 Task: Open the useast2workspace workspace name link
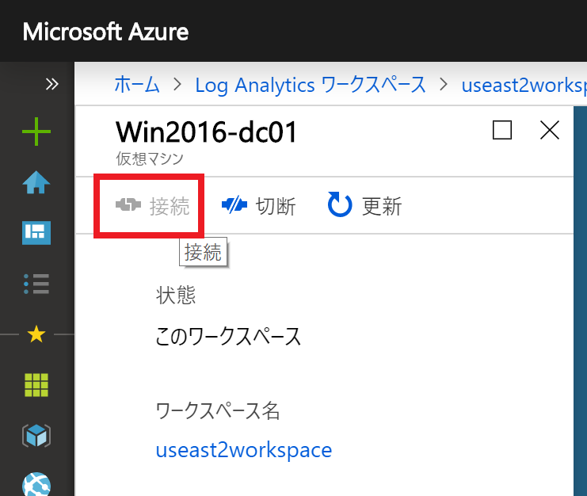pyautogui.click(x=244, y=450)
